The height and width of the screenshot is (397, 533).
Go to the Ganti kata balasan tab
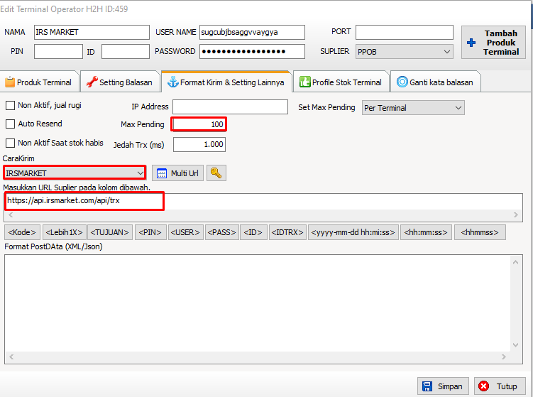point(436,82)
